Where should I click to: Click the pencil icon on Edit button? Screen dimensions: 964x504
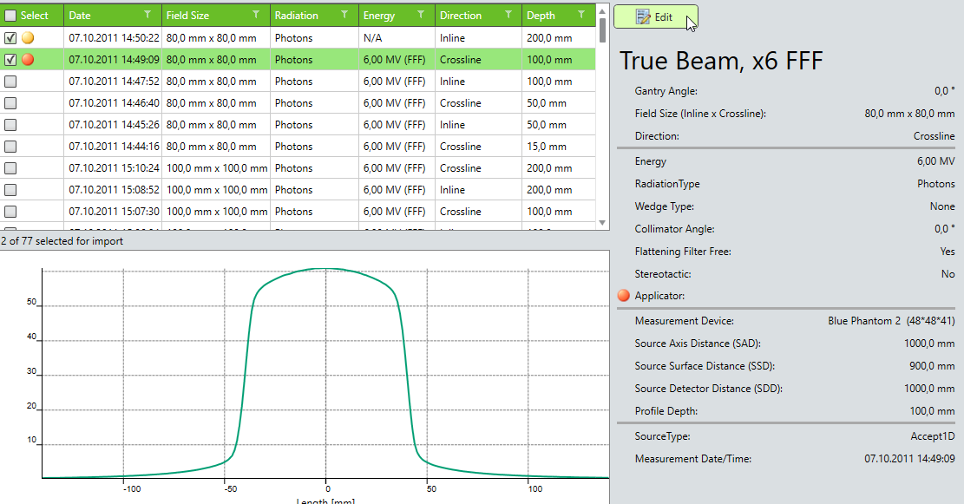(643, 16)
